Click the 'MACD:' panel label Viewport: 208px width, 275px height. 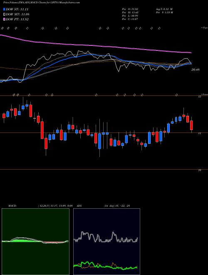[x=12, y=206]
